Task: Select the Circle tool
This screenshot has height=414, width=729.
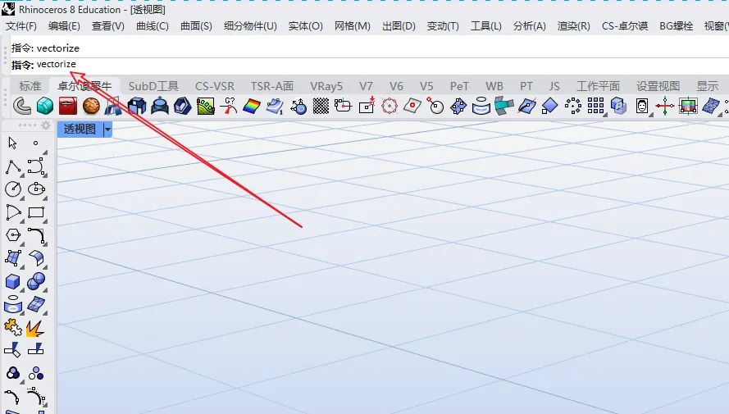Action: 13,189
